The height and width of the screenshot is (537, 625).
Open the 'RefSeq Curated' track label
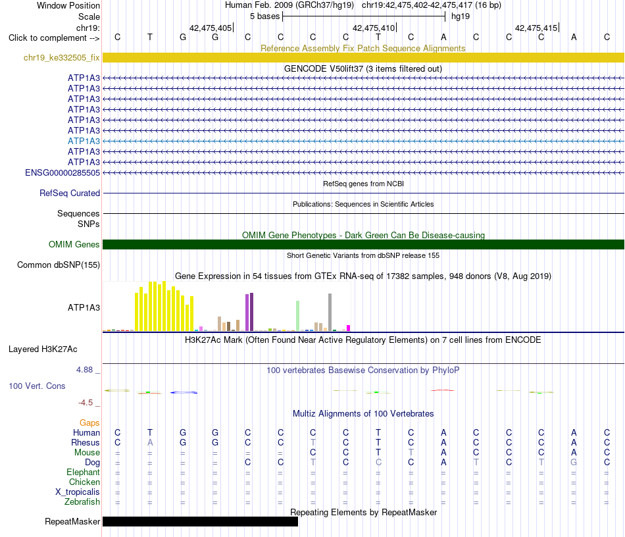point(69,193)
